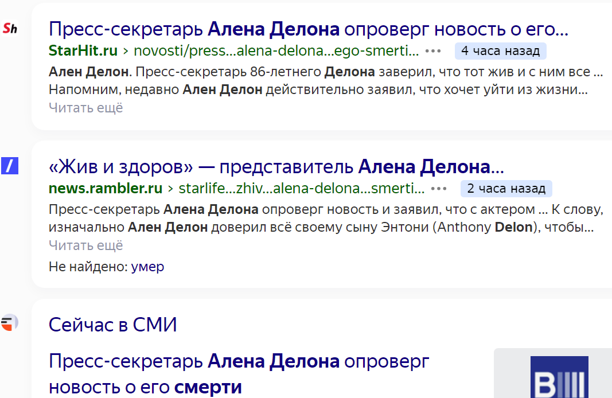Open the «Сейчас в СМИ» section heading

click(113, 325)
